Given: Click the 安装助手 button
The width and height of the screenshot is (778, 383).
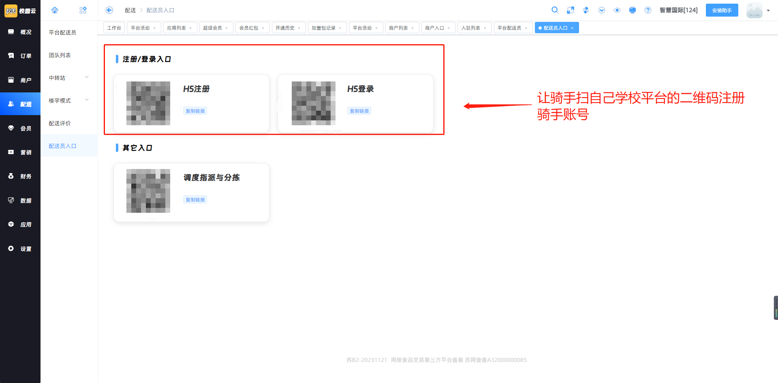Looking at the screenshot, I should point(722,10).
